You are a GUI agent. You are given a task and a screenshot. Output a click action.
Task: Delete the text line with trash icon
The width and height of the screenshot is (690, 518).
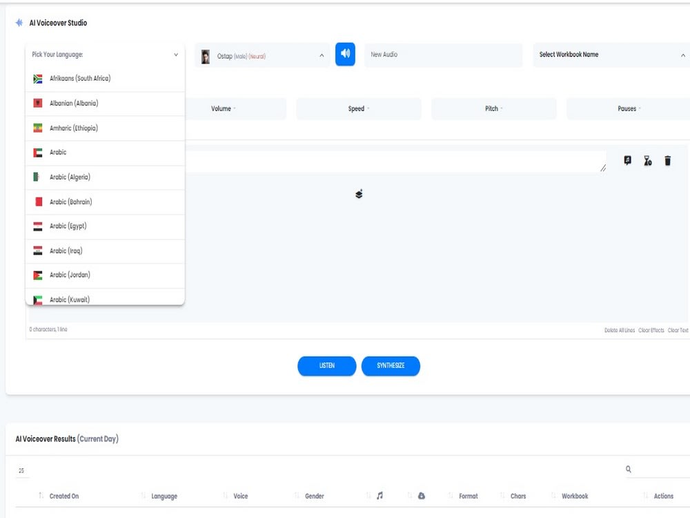click(x=667, y=160)
